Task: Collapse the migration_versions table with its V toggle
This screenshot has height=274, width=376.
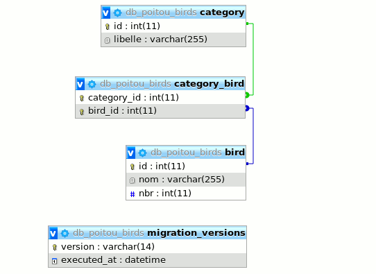Action: tap(53, 233)
